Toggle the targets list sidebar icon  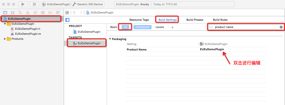pos(67,20)
